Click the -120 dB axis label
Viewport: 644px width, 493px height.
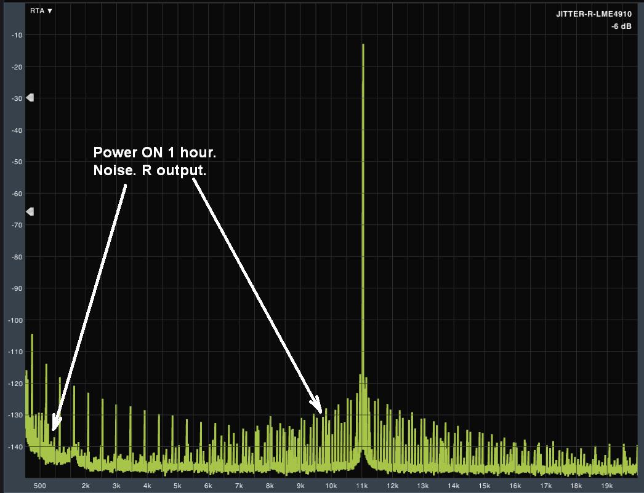pos(15,384)
